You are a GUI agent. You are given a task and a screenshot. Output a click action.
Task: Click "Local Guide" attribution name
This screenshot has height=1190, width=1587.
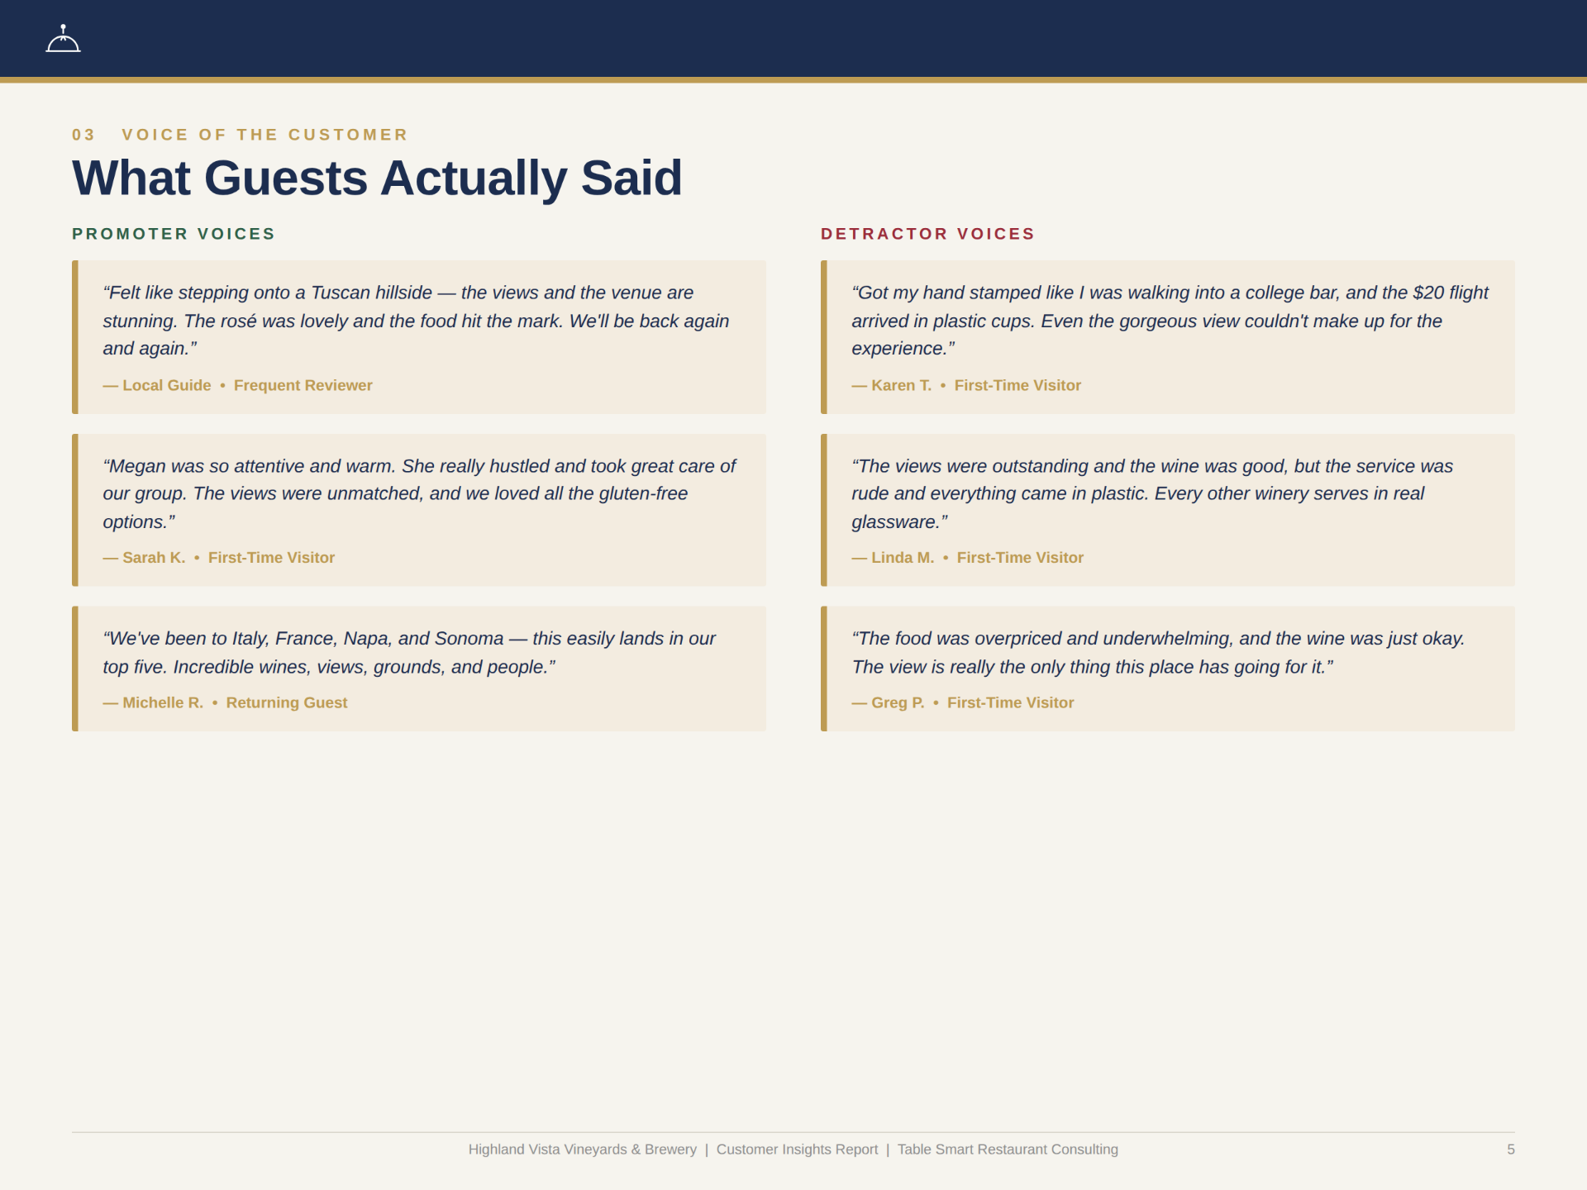[x=167, y=385]
